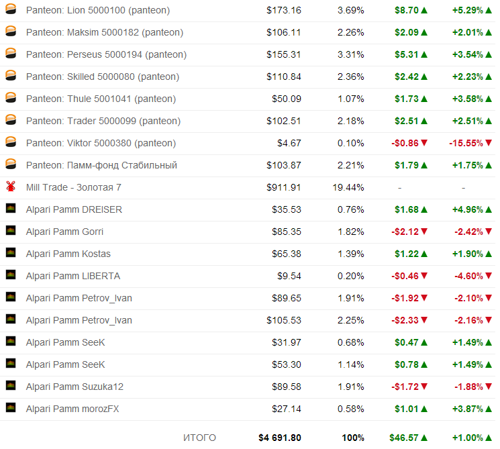Open Mill Trade - Золотая 7
This screenshot has height=449, width=500.
point(74,187)
